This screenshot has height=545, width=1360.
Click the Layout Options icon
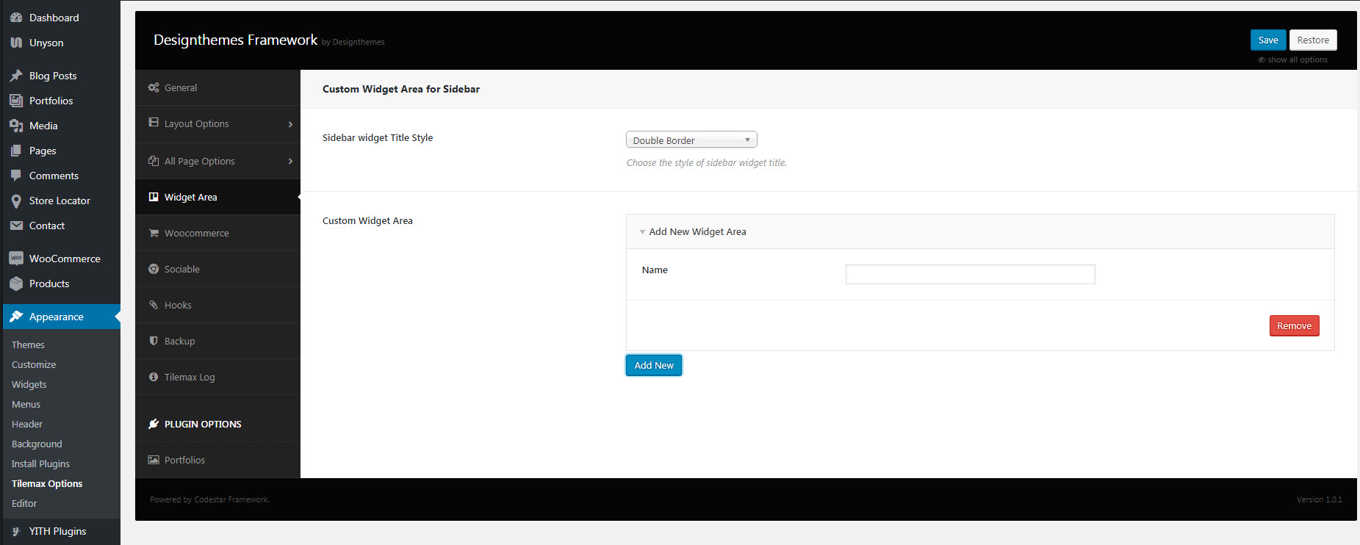[x=154, y=123]
